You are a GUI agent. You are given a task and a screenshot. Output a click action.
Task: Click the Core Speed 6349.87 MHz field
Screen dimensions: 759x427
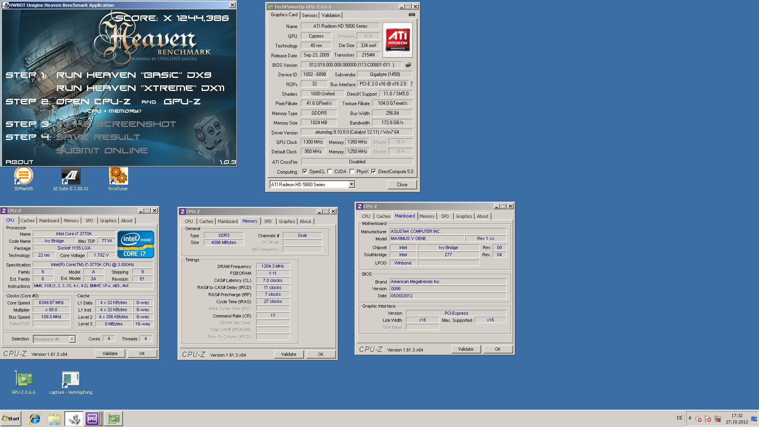[51, 303]
